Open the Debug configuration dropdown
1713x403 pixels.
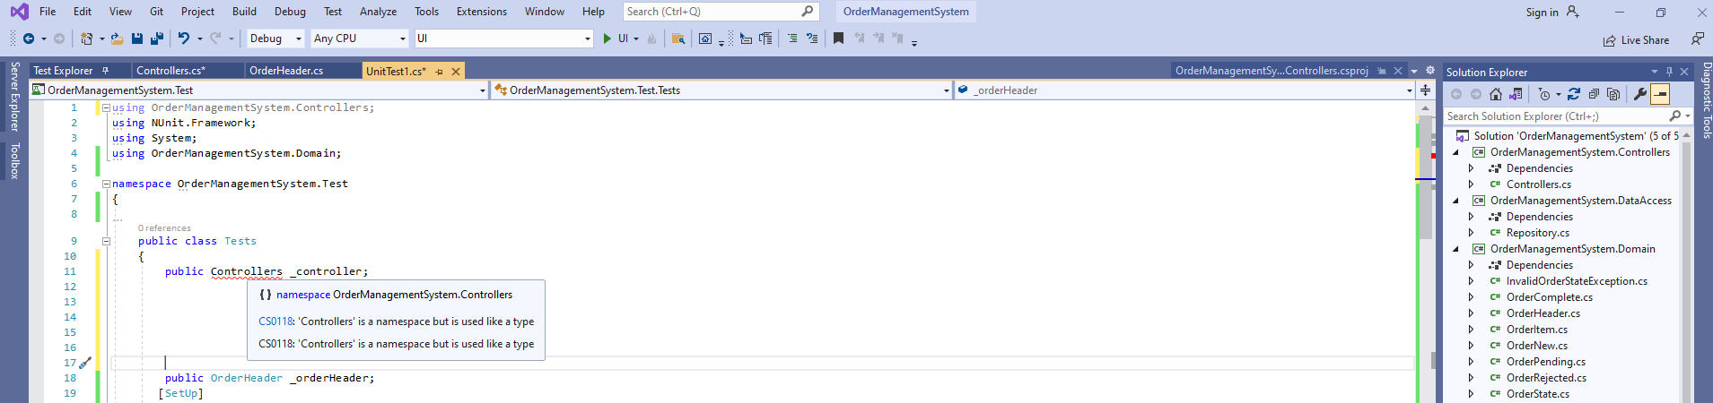click(x=275, y=39)
